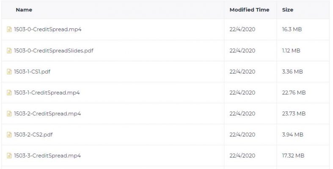Select file icon for 1503-1-CreditSpread.mp4
The image size is (333, 169).
click(9, 93)
